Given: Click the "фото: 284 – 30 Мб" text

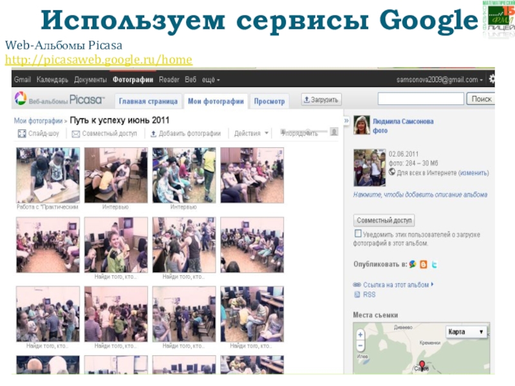Looking at the screenshot, I should (413, 163).
